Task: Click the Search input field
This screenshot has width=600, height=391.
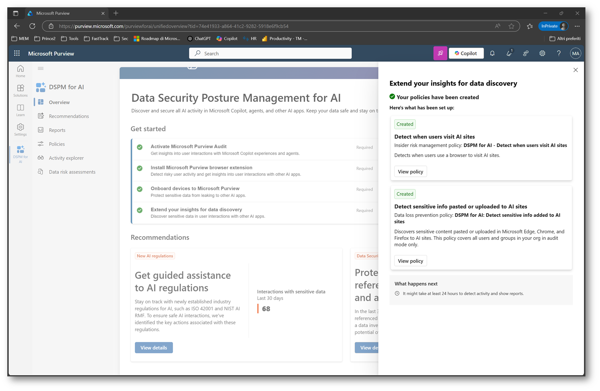Action: coord(270,53)
